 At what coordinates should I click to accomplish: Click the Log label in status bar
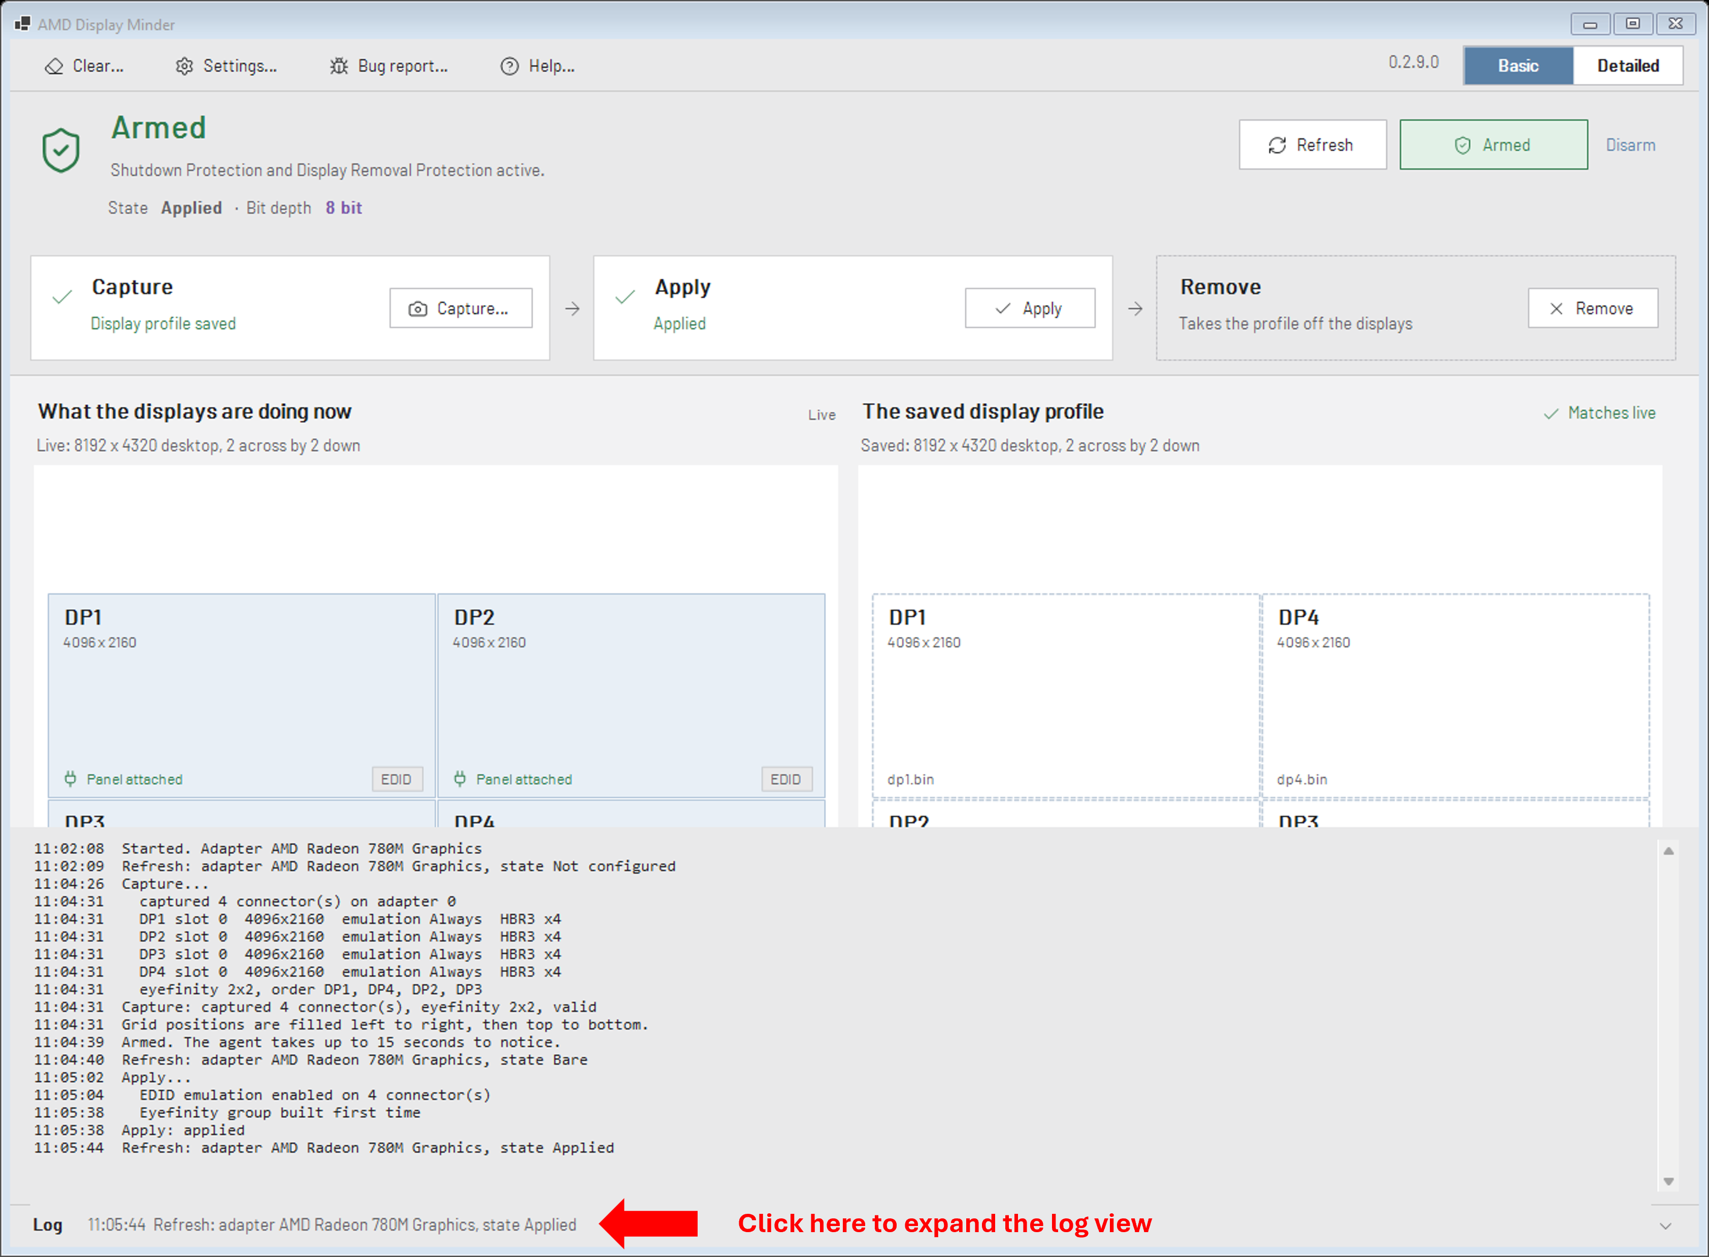tap(47, 1224)
